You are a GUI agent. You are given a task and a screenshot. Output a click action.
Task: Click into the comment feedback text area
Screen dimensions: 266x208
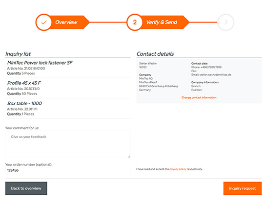(68, 144)
